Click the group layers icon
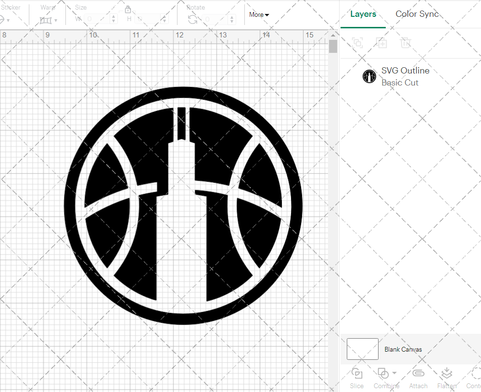The image size is (481, 392). pos(357,43)
